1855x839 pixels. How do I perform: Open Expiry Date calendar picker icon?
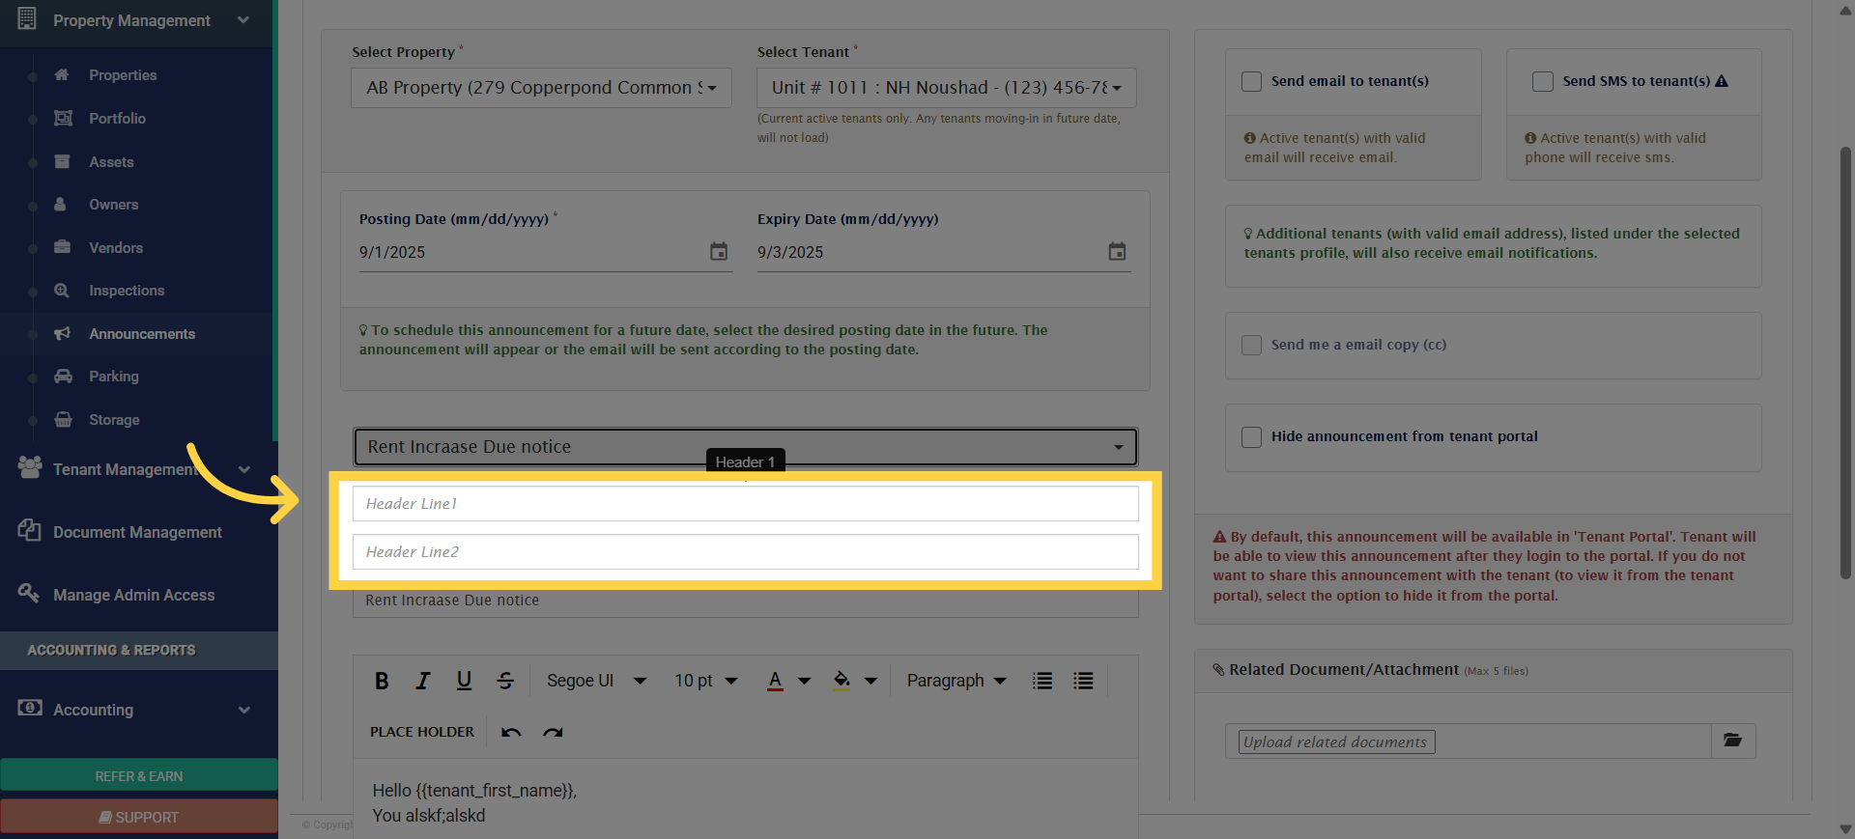pos(1117,251)
